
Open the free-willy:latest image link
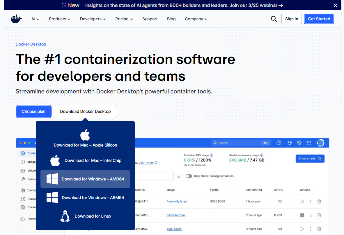point(177,202)
